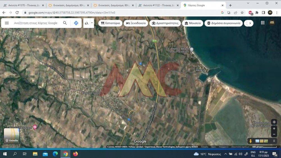Open Firefox from the Windows taskbar
281x158 pixels.
(75, 154)
